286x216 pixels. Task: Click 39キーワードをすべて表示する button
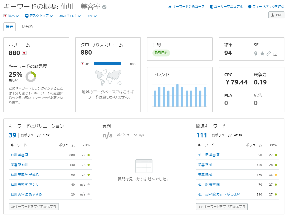pos(34,207)
